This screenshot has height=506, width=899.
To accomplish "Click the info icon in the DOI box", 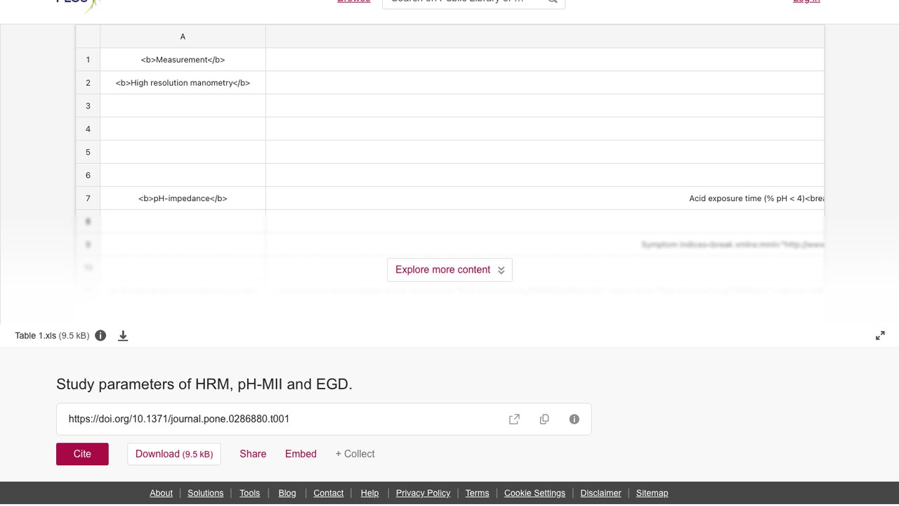I will coord(575,419).
